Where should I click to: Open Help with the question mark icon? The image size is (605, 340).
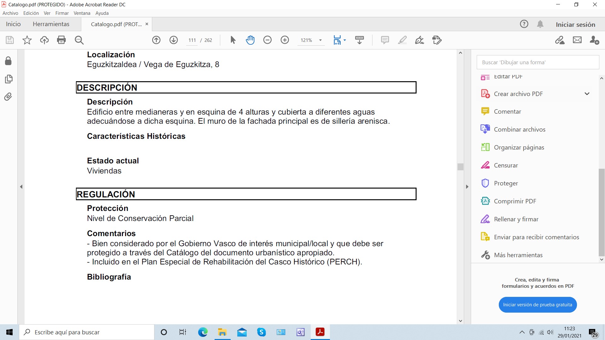click(524, 24)
